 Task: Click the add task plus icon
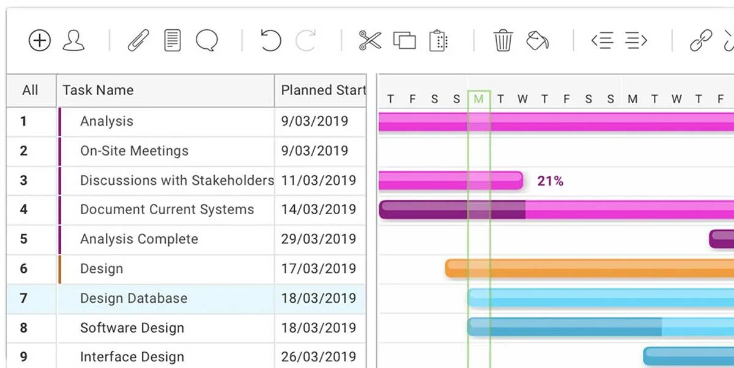click(40, 41)
